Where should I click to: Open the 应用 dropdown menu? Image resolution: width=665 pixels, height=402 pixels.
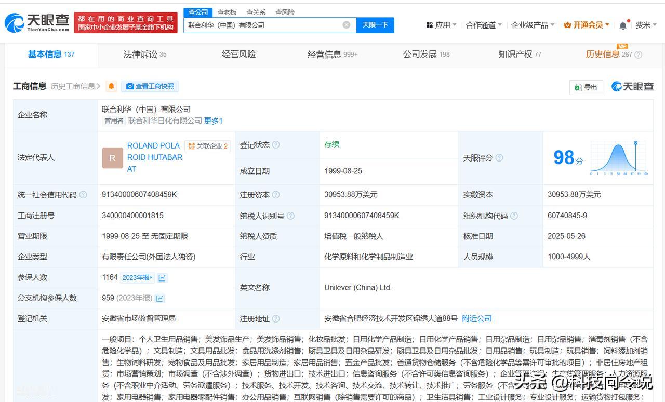(441, 25)
